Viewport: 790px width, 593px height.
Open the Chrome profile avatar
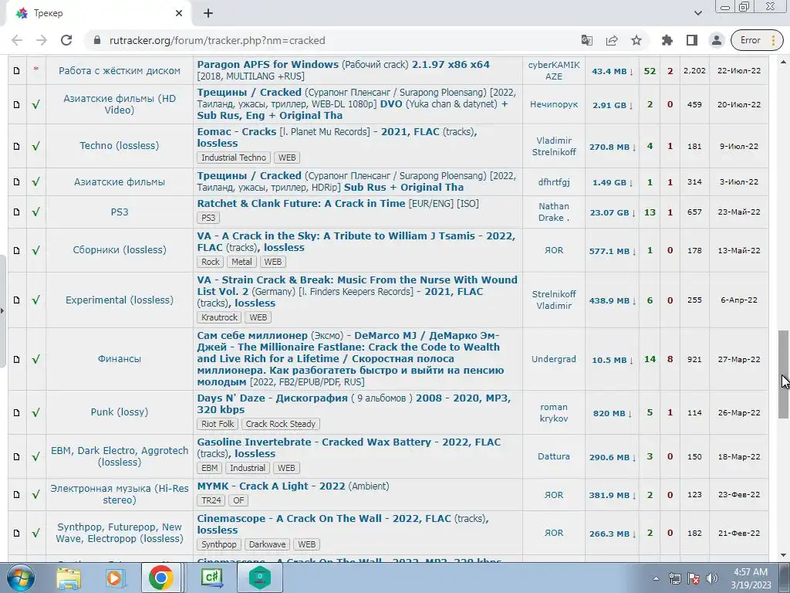(717, 40)
